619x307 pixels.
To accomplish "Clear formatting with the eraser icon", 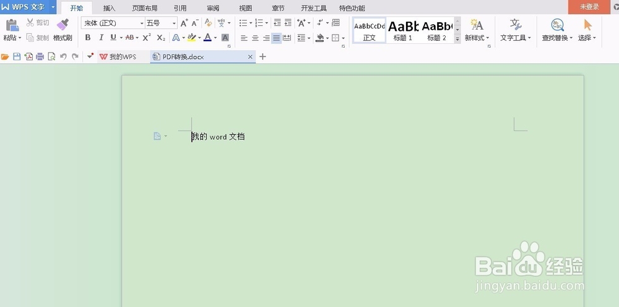I will pyautogui.click(x=209, y=24).
